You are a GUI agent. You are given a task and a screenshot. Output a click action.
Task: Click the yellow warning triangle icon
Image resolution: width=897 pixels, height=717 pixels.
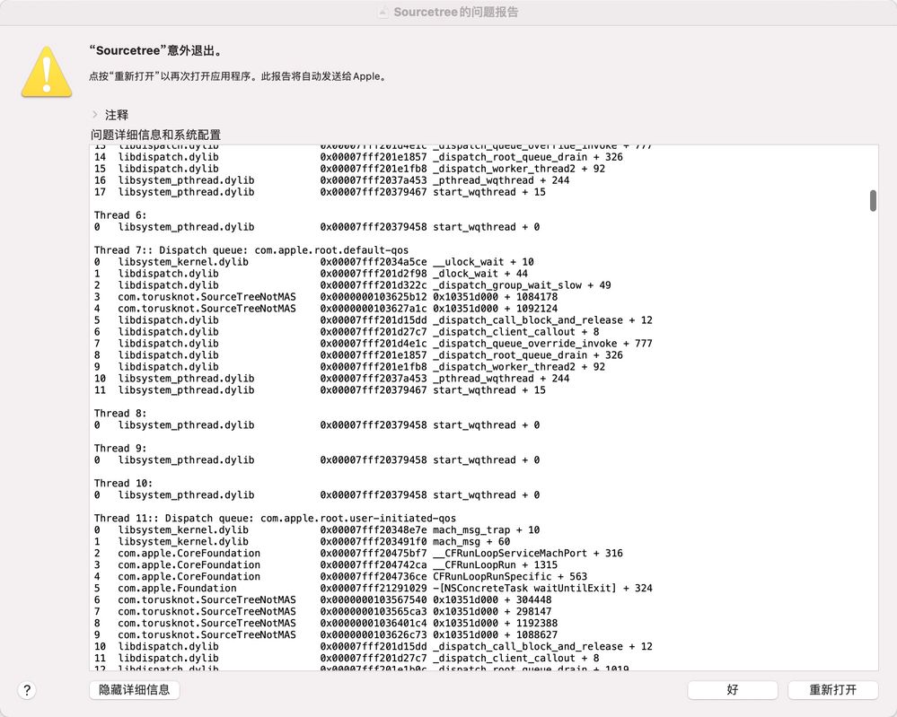tap(47, 72)
